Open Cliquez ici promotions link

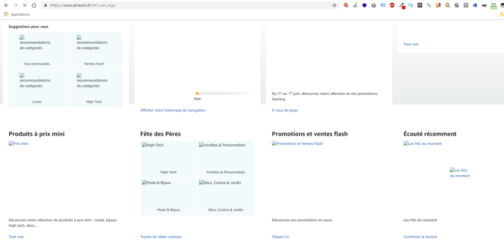click(280, 237)
